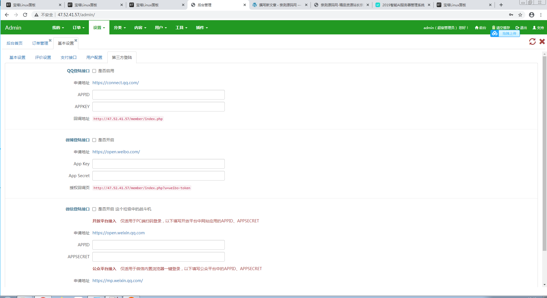Click the not-secure warning icon in address bar
Image resolution: width=547 pixels, height=298 pixels.
[x=36, y=15]
